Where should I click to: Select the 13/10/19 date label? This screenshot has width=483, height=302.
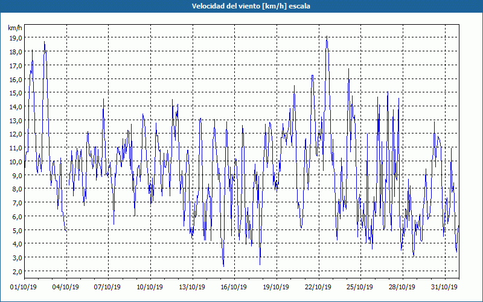click(192, 287)
